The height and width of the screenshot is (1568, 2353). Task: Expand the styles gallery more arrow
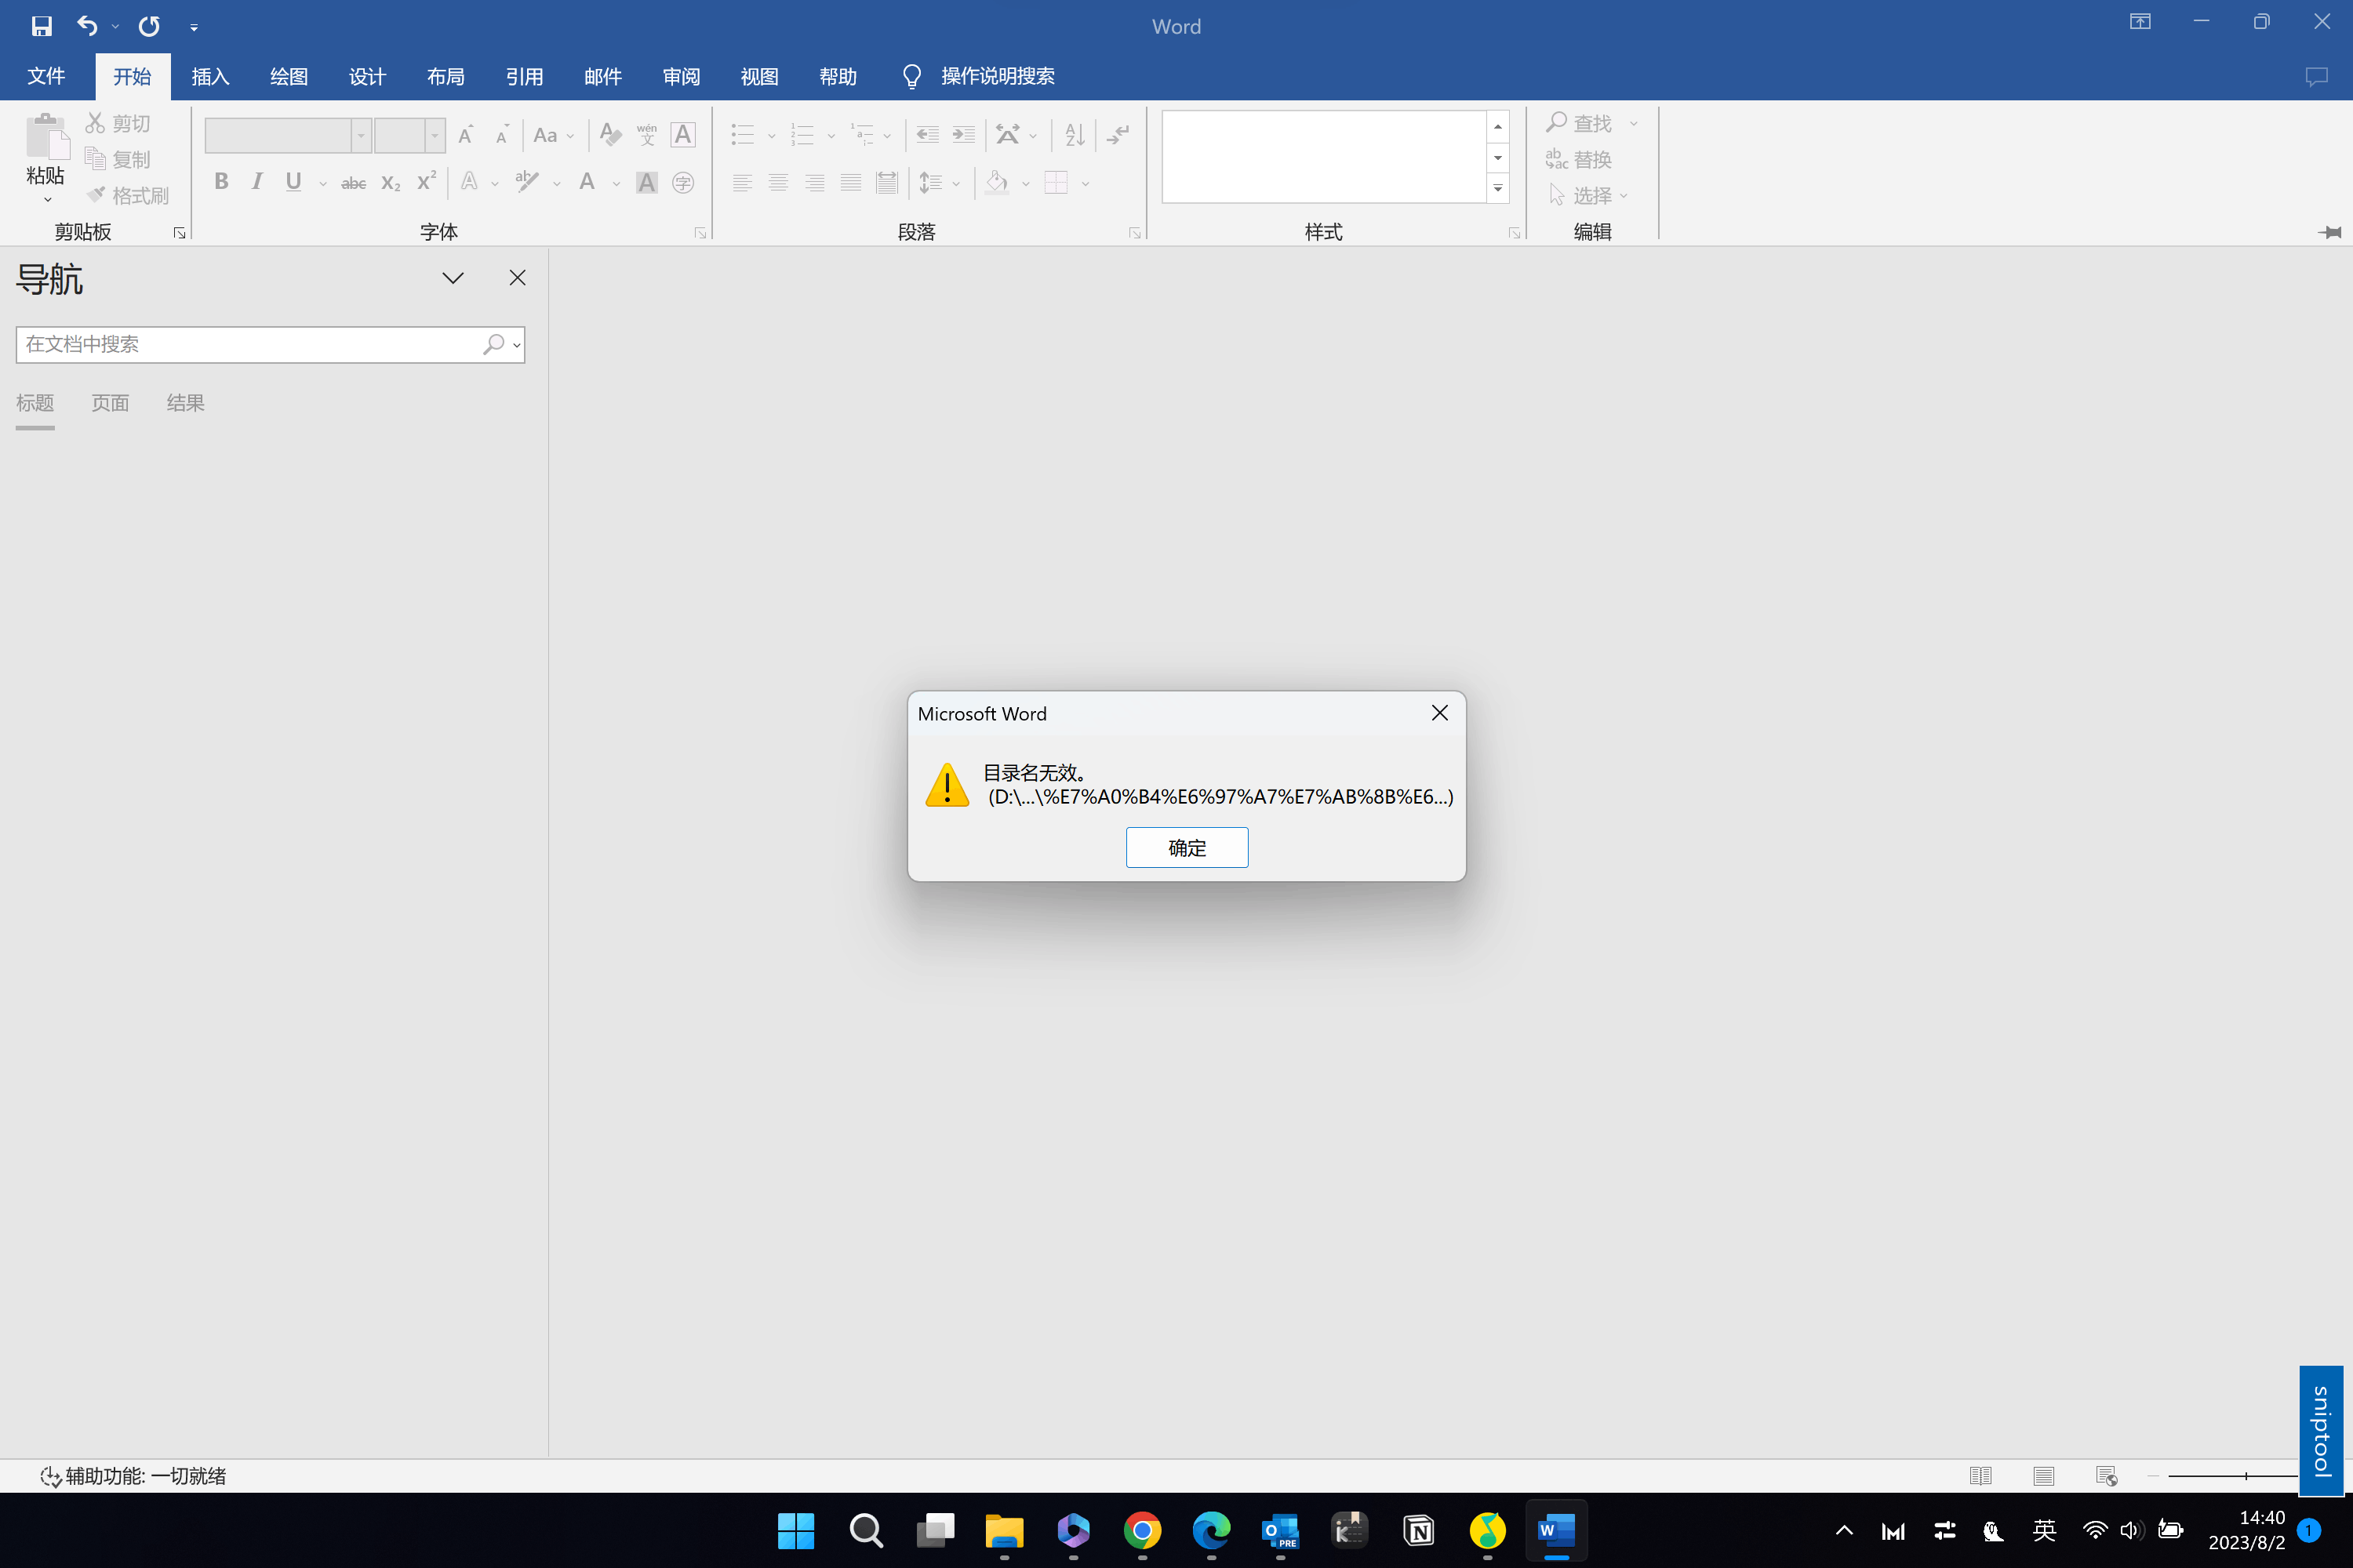click(1497, 188)
